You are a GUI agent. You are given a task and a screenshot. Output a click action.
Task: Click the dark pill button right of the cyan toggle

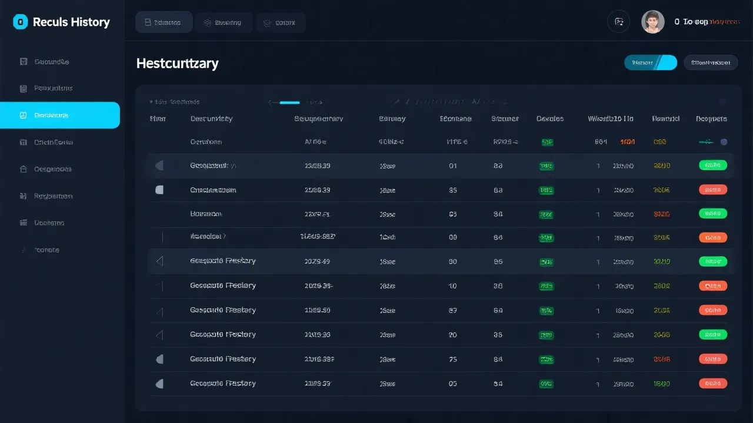pyautogui.click(x=710, y=62)
